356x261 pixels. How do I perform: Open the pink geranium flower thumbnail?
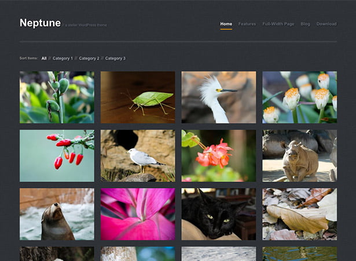tap(219, 156)
